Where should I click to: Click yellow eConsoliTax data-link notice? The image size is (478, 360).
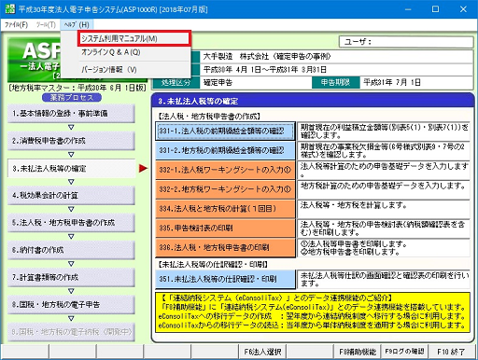coord(313,312)
